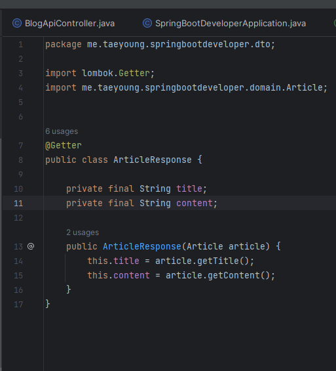Viewport: 336px width, 371px height.
Task: Click 'getContent()' on line 15
Action: point(239,275)
